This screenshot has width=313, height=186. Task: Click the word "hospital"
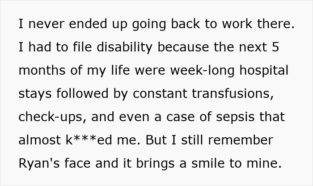click(264, 71)
